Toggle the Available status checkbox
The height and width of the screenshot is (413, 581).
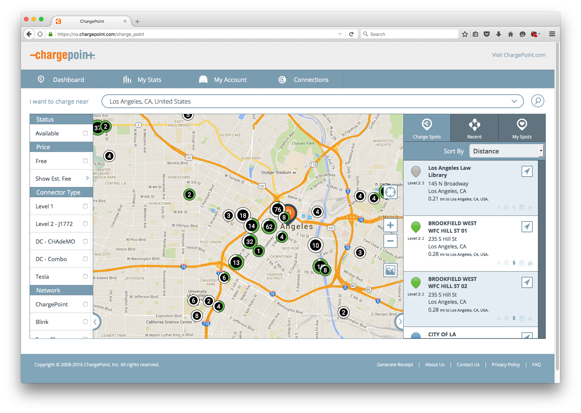tap(85, 133)
